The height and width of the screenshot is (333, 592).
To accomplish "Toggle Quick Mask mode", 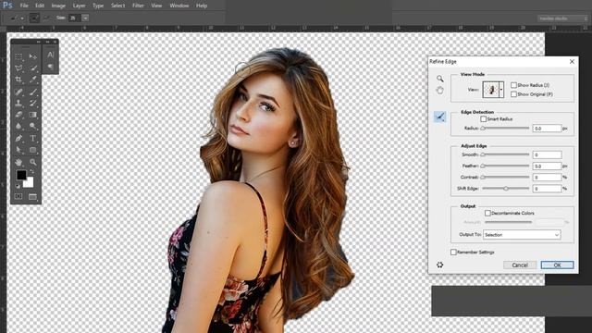I will pyautogui.click(x=18, y=196).
